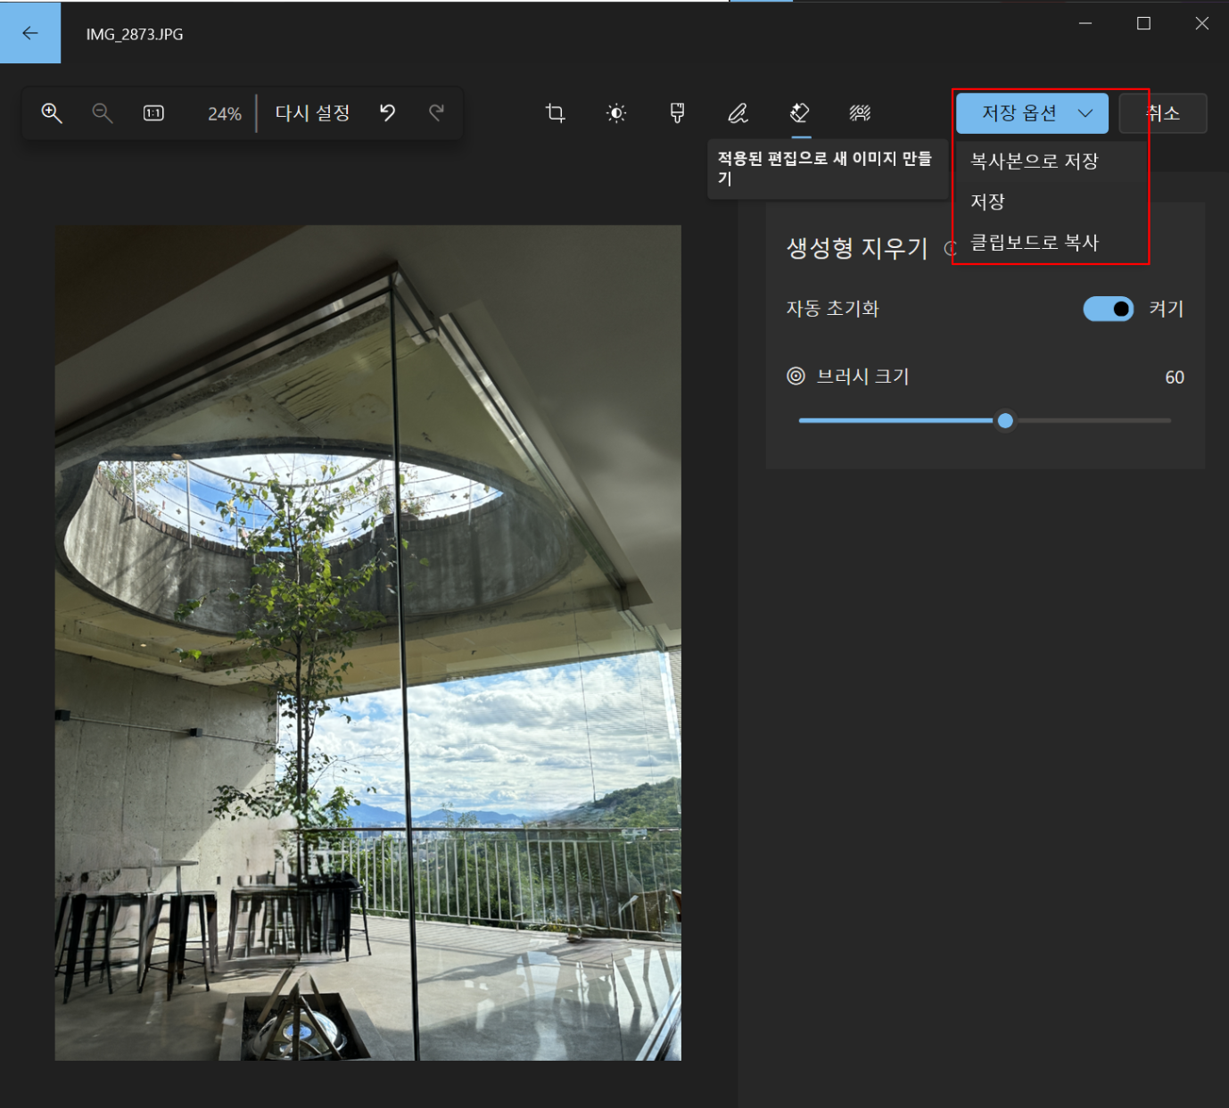1229x1108 pixels.
Task: Select the markup pen tool
Action: 738,113
